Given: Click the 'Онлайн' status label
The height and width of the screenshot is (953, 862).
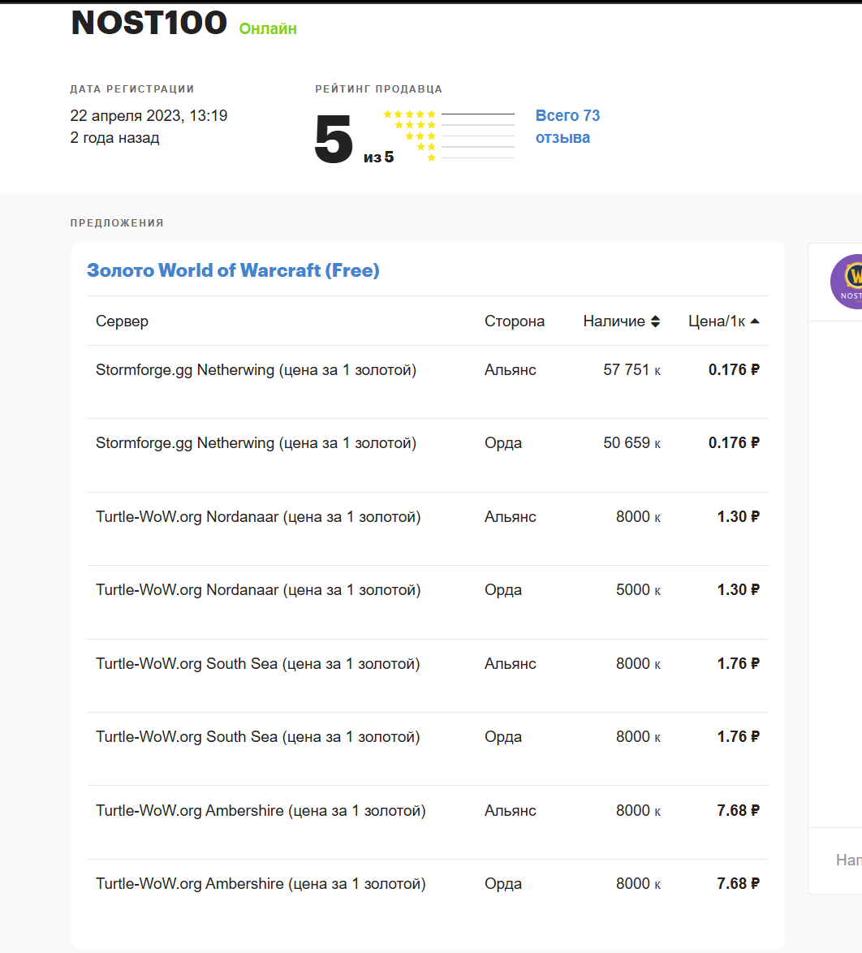Looking at the screenshot, I should point(268,28).
